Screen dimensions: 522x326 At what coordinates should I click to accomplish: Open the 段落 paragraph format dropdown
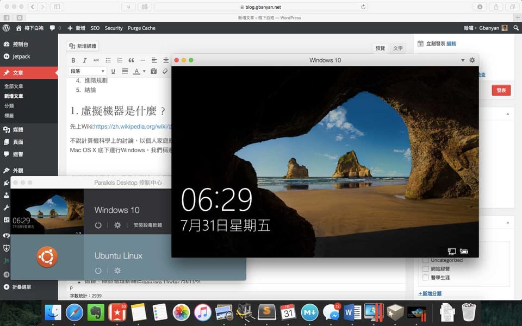pos(88,71)
